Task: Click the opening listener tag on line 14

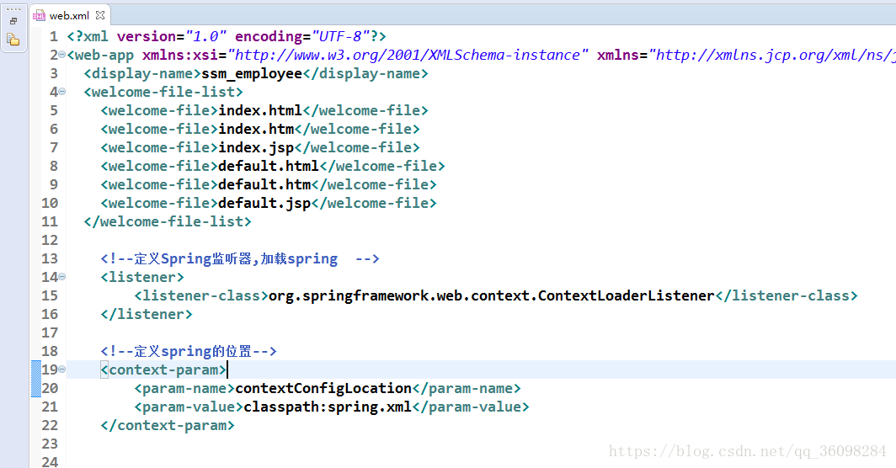Action: 142,277
